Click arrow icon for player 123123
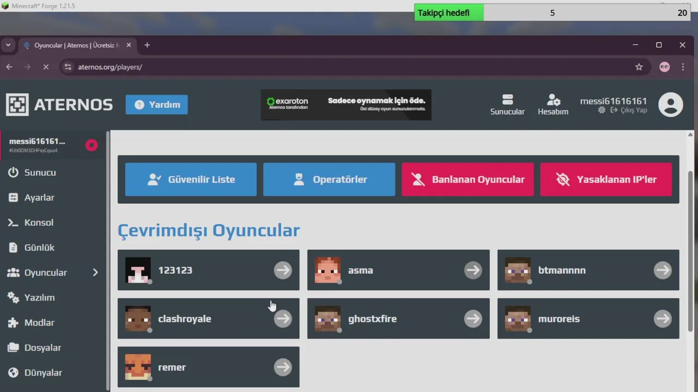698x392 pixels. (x=283, y=270)
